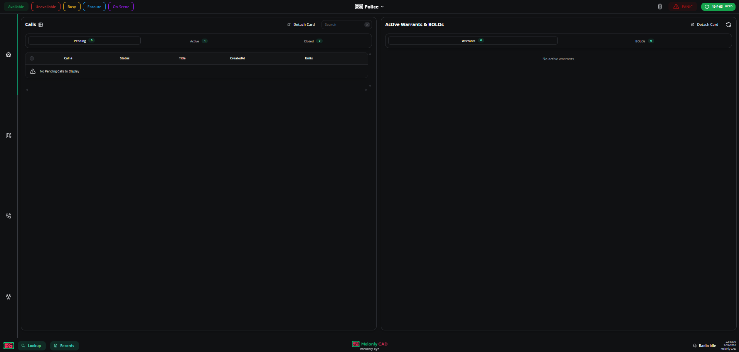Clear the Calls search box with the X icon
The height and width of the screenshot is (352, 739).
pos(367,25)
